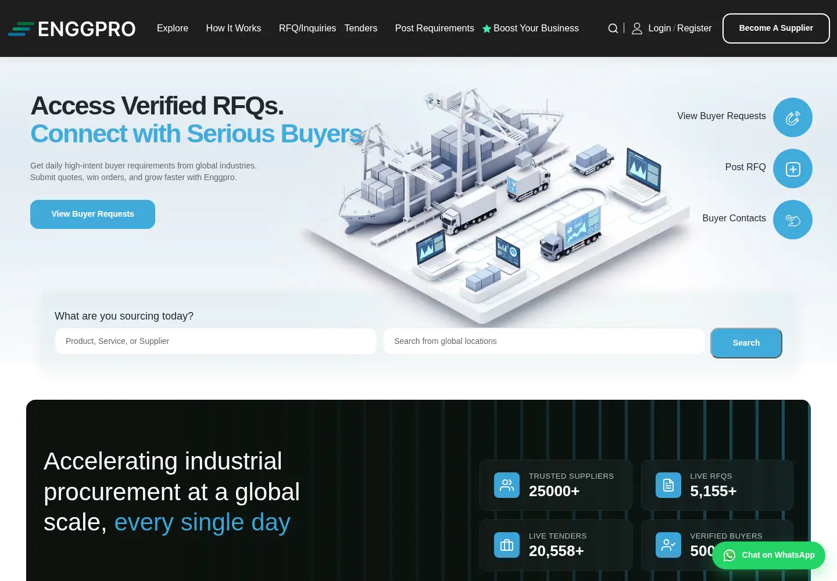Open Post Requirements in navigation
The image size is (837, 581).
click(435, 28)
